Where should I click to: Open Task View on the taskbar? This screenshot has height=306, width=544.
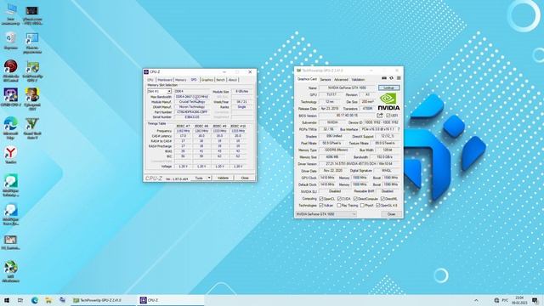pyautogui.click(x=20, y=300)
